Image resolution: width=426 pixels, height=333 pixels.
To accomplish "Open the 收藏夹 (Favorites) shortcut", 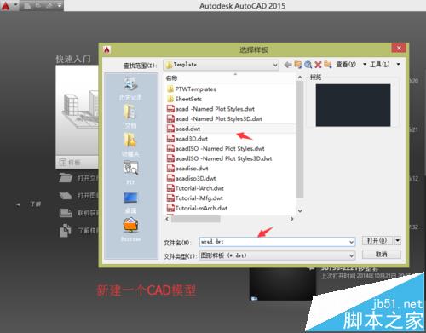I will (x=130, y=145).
